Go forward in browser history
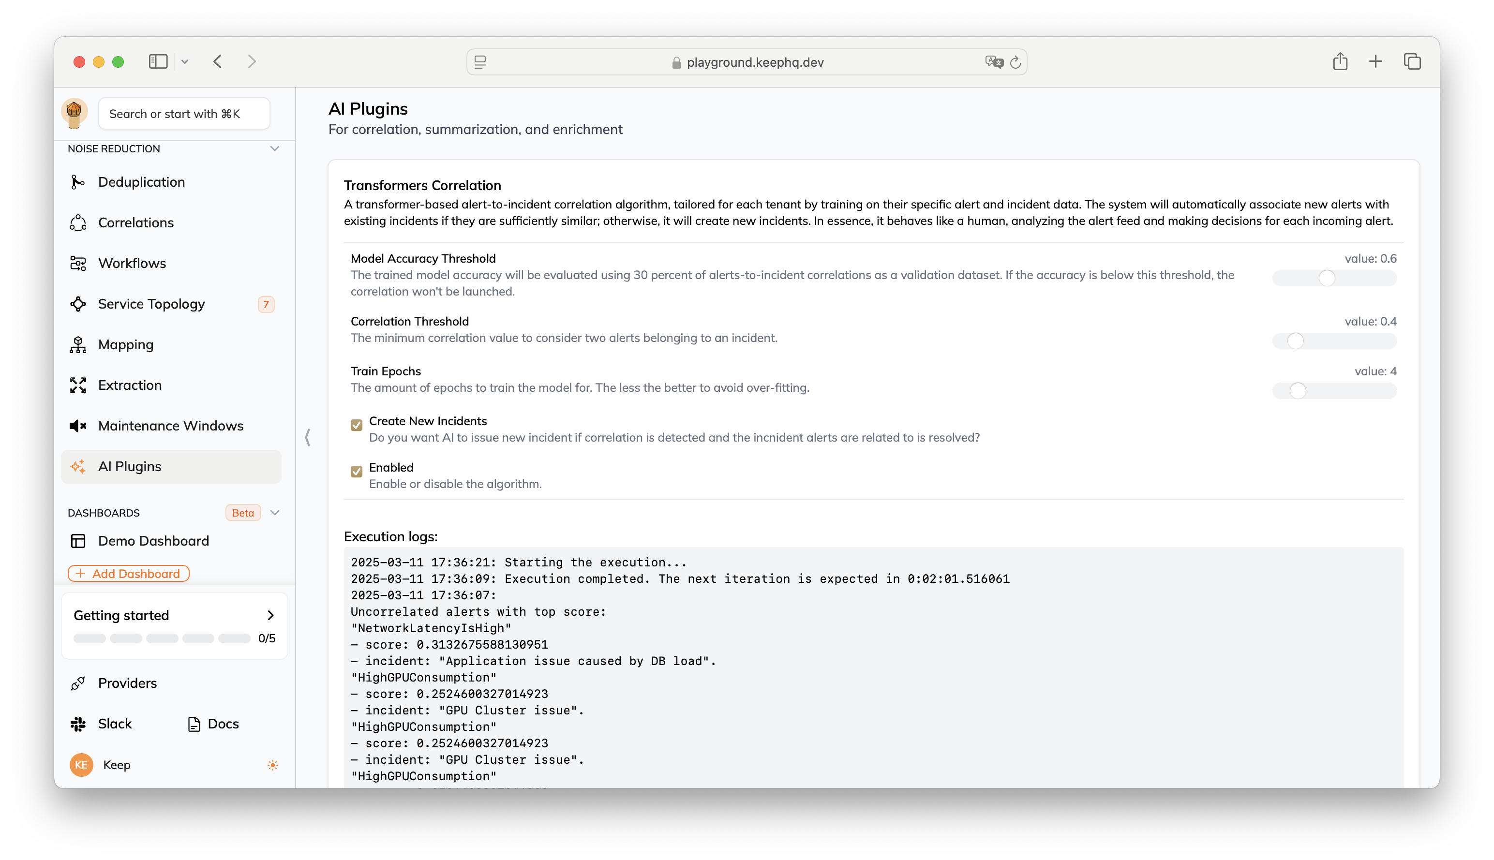Image resolution: width=1494 pixels, height=860 pixels. coord(252,61)
